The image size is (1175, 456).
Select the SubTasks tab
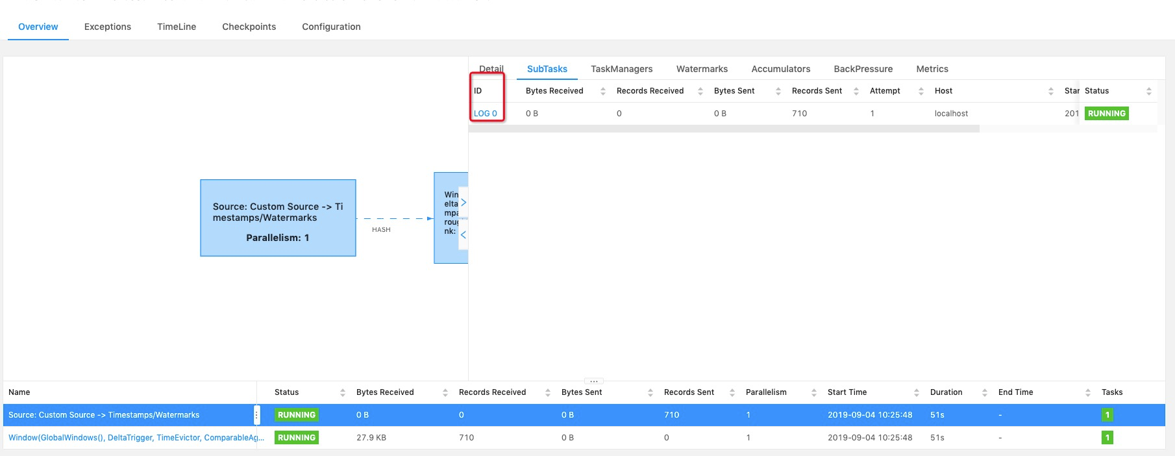[547, 69]
